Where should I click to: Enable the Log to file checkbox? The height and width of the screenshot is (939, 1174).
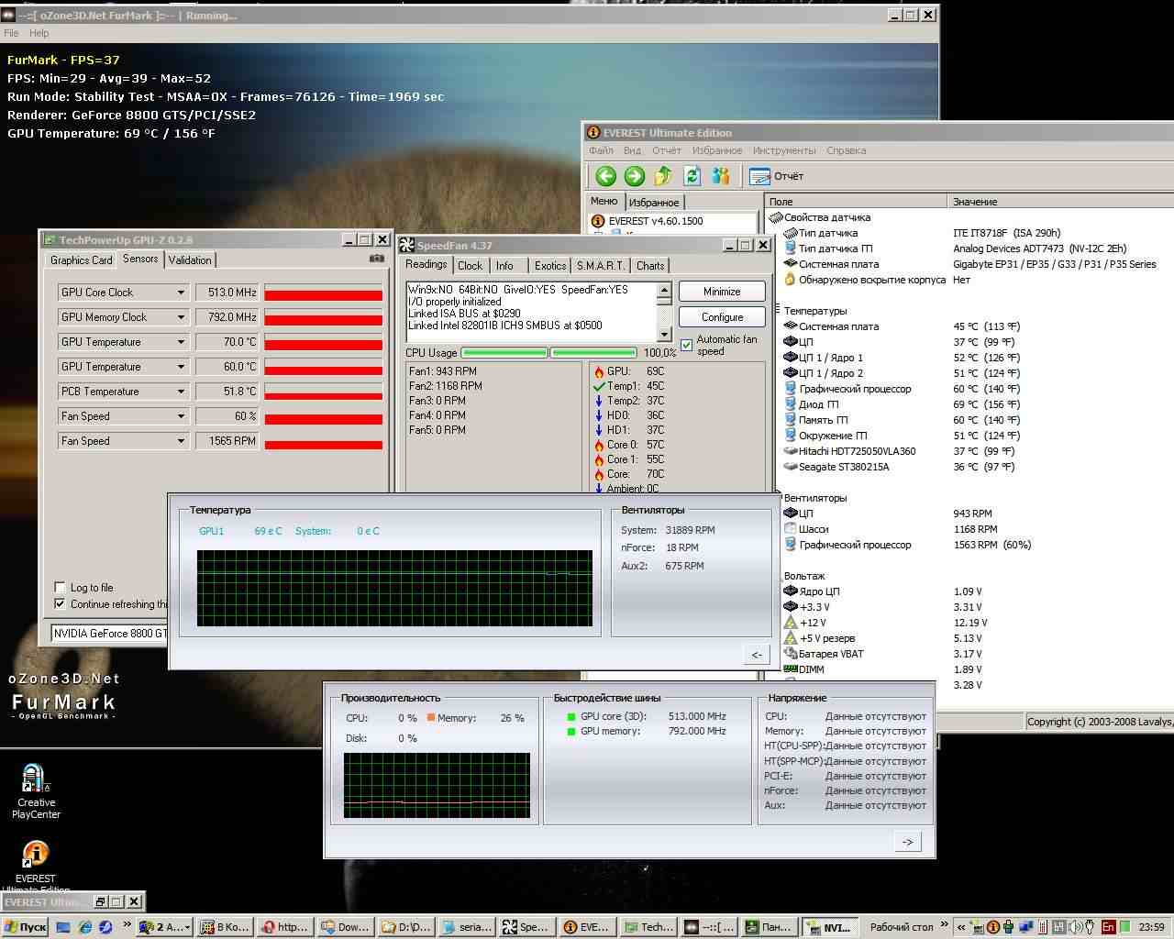point(61,588)
